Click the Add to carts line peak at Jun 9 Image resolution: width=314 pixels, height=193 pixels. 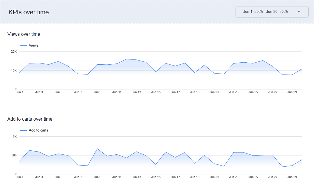tap(97, 149)
